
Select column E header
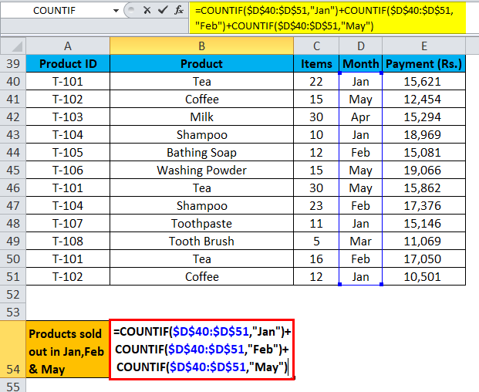tap(424, 46)
